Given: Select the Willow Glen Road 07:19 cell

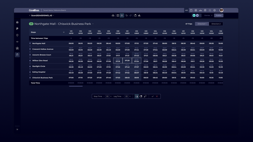Looking at the screenshot, I should (118, 60).
